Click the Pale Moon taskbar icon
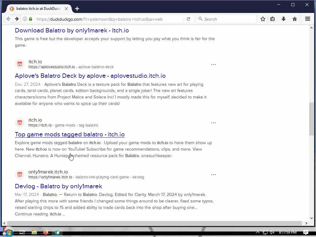316x237 pixels. click(x=57, y=232)
